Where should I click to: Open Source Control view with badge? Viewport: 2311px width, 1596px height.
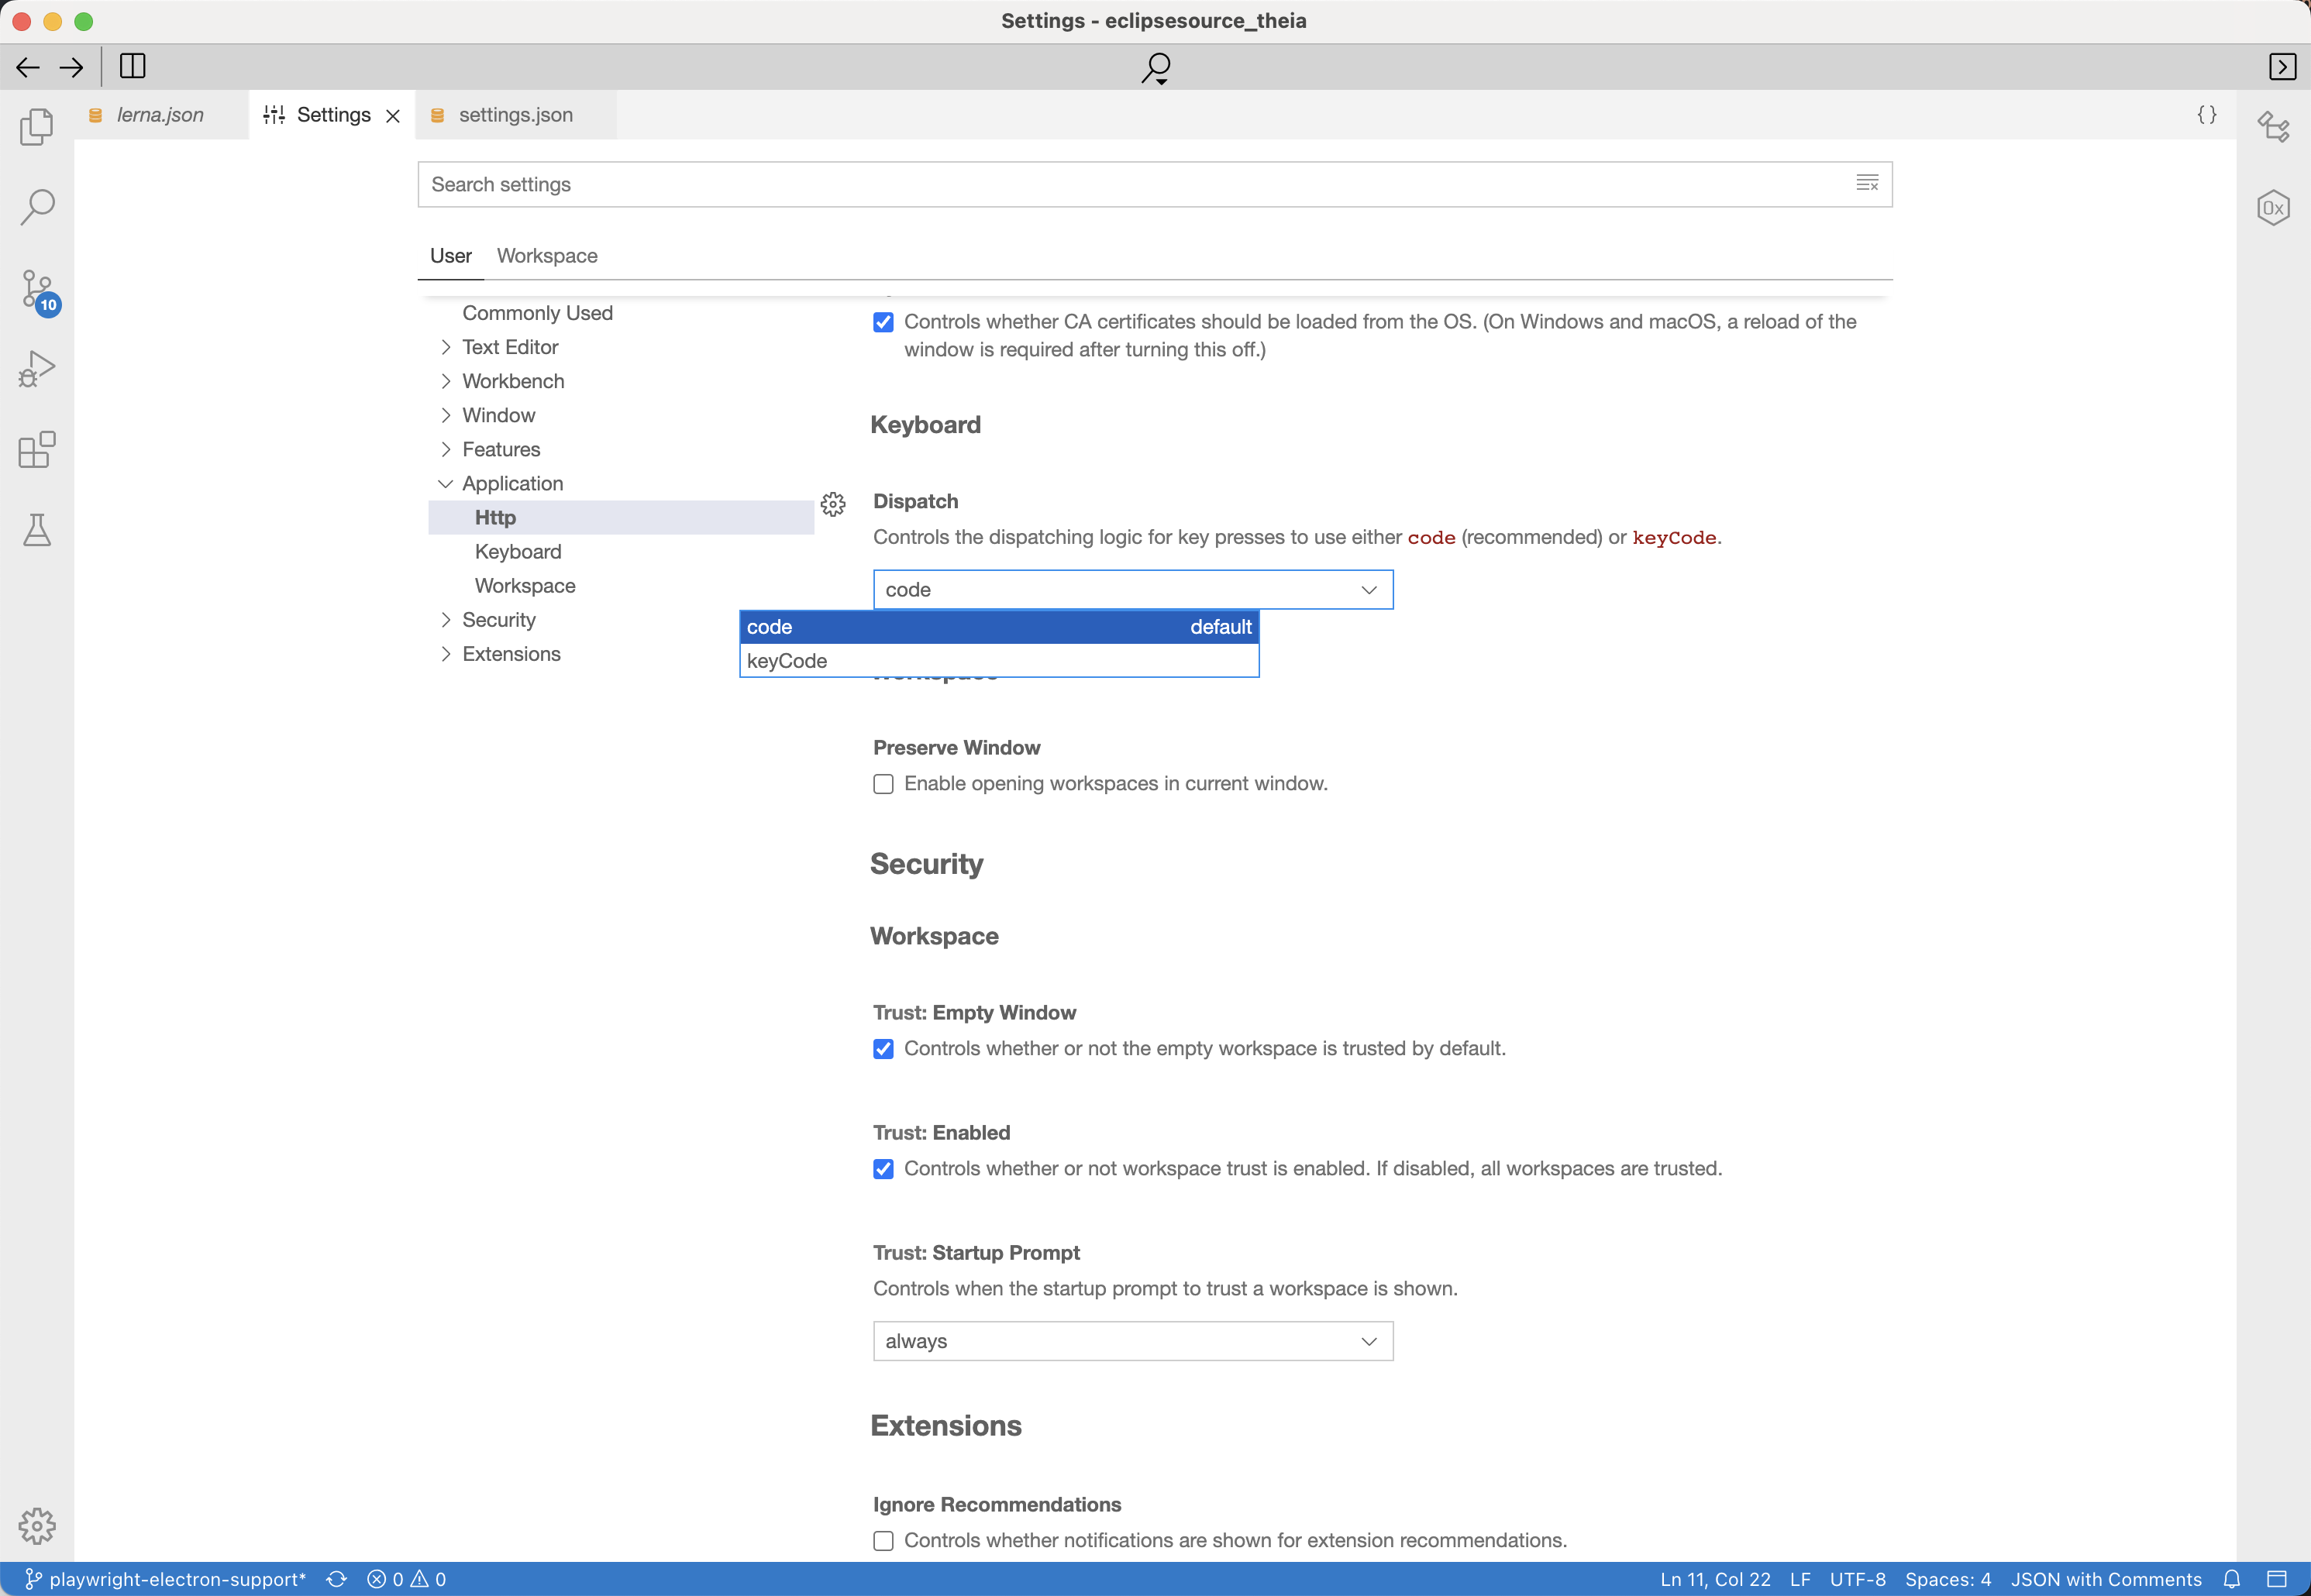tap(37, 290)
